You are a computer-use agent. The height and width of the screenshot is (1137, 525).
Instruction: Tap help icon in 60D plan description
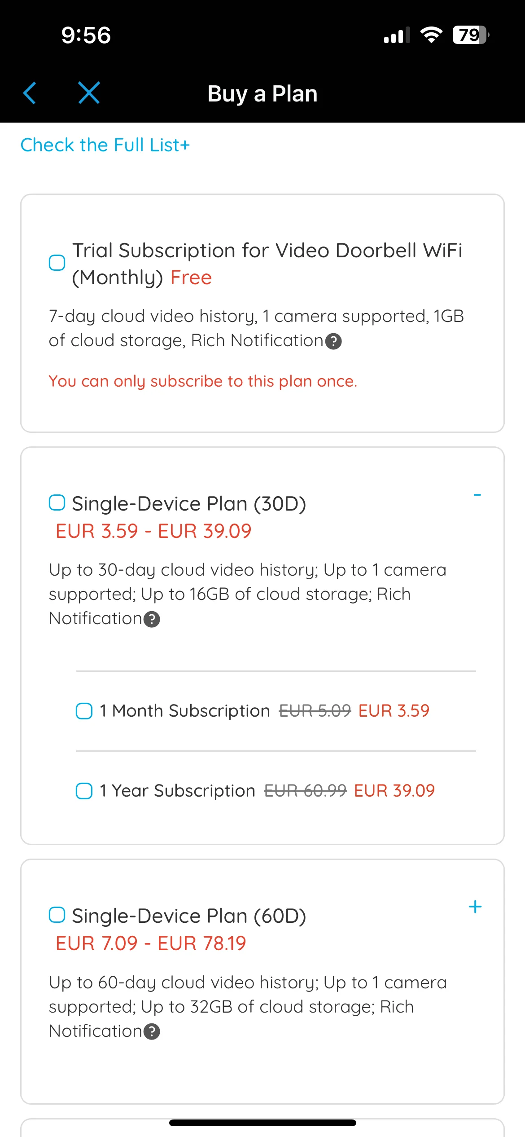pyautogui.click(x=152, y=1031)
